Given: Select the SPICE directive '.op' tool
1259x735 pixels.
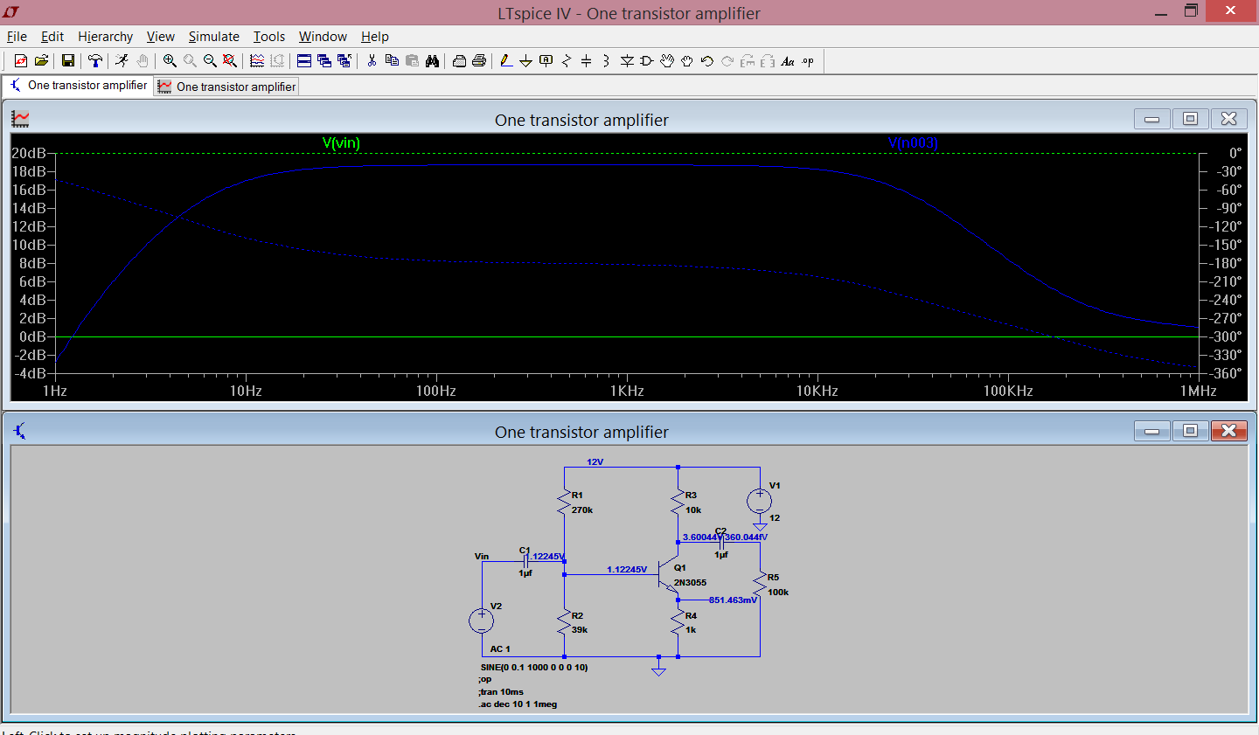Looking at the screenshot, I should [808, 60].
